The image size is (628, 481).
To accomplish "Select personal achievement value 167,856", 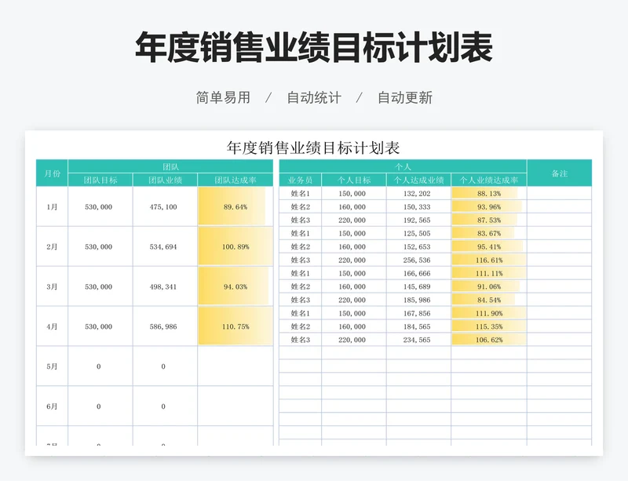I will point(417,313).
